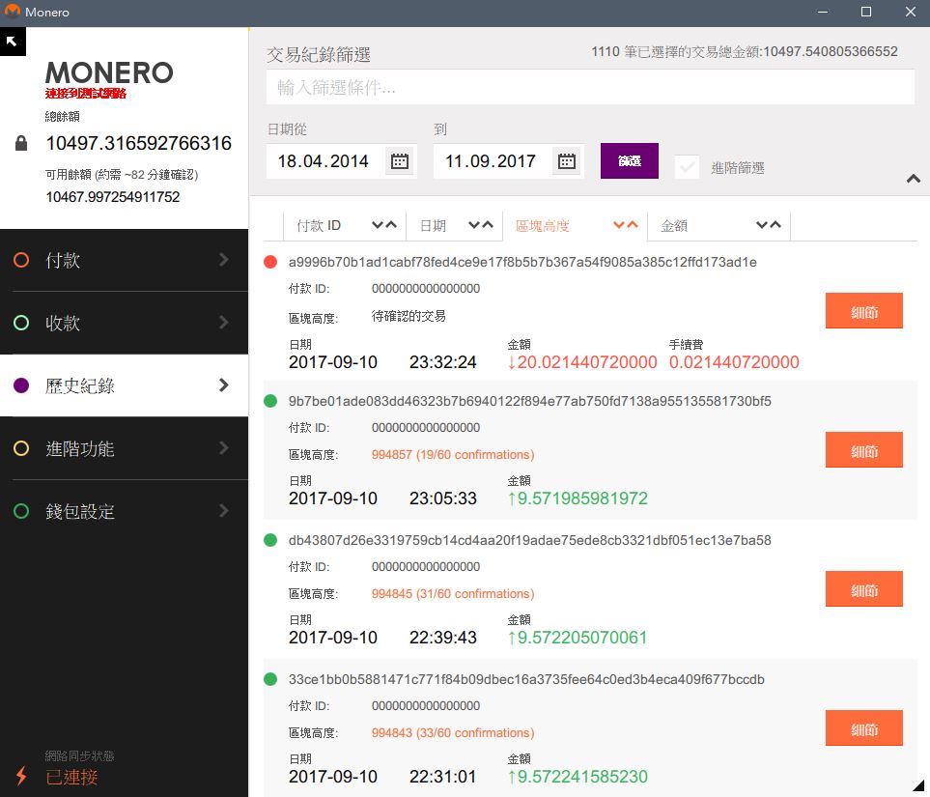Expand 錢包設定 menu chevron
The image size is (930, 797).
224,511
